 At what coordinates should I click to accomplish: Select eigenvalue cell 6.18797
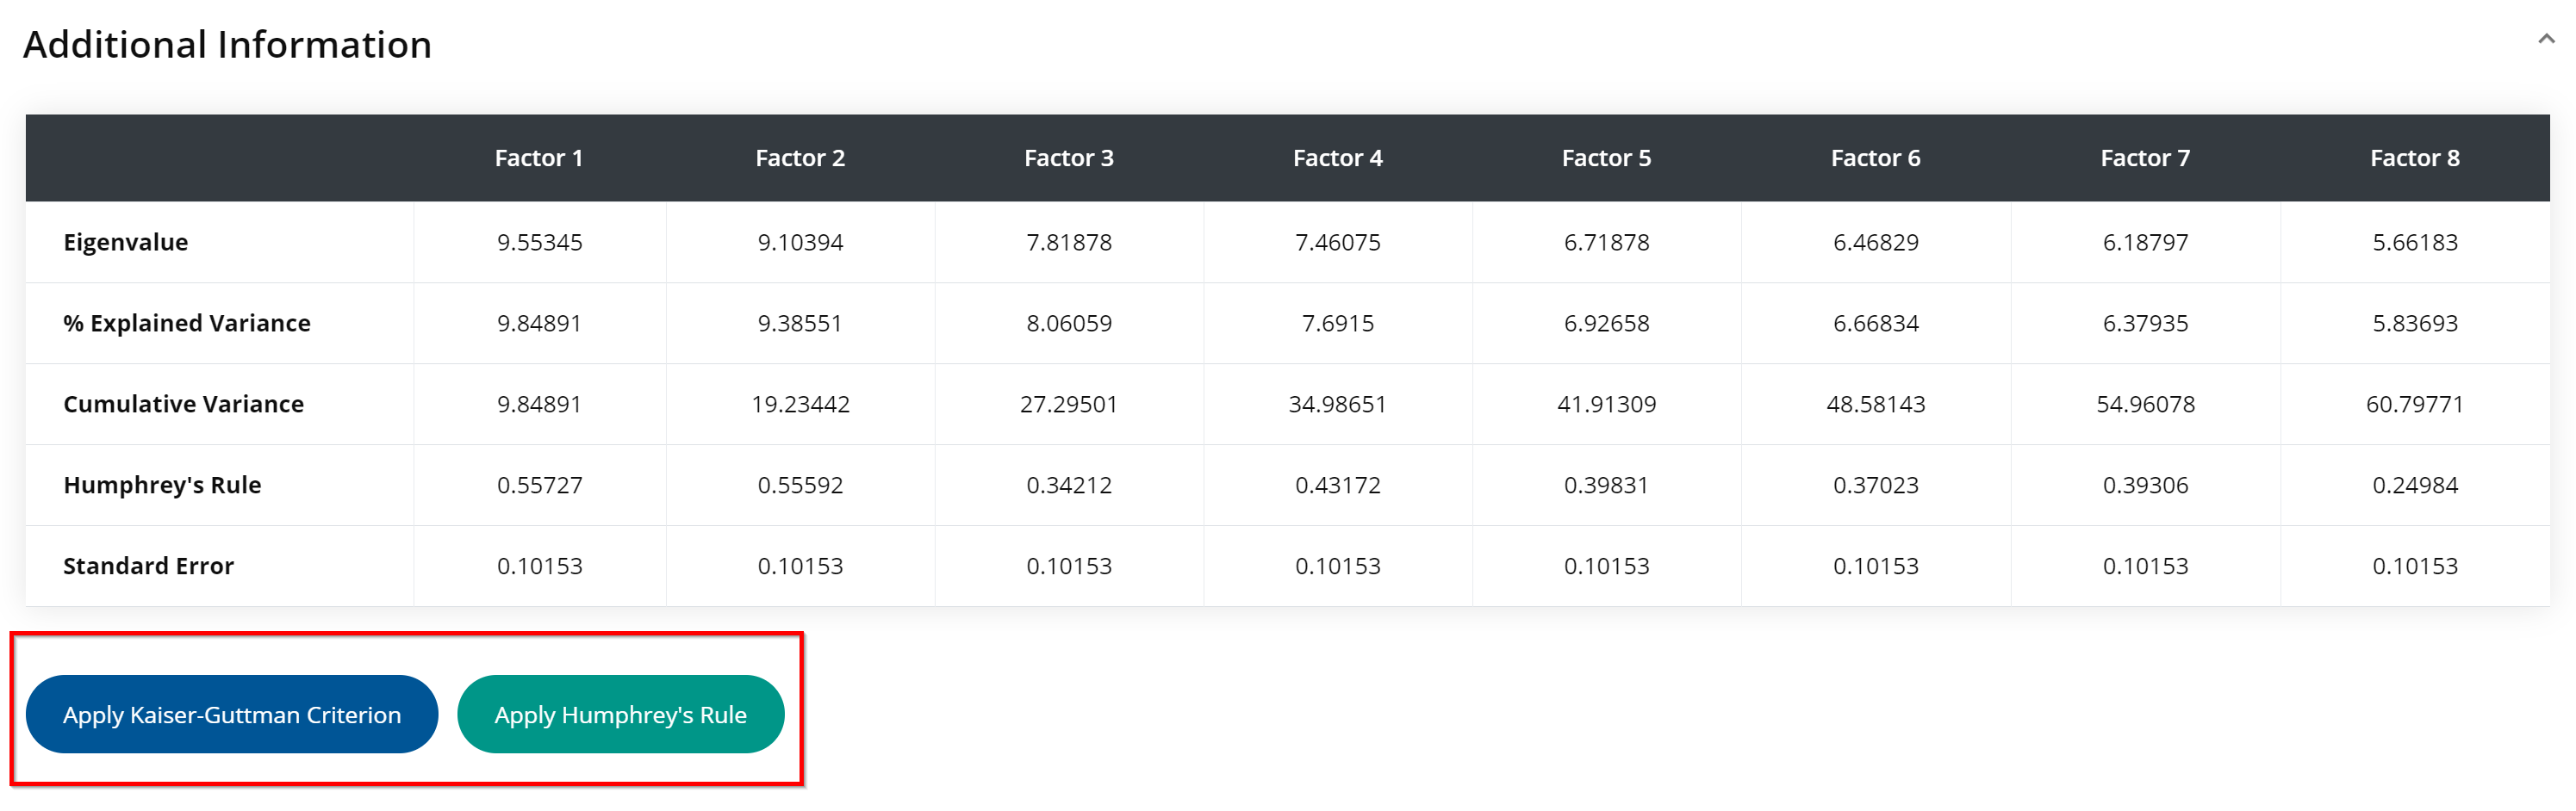[x=2145, y=242]
